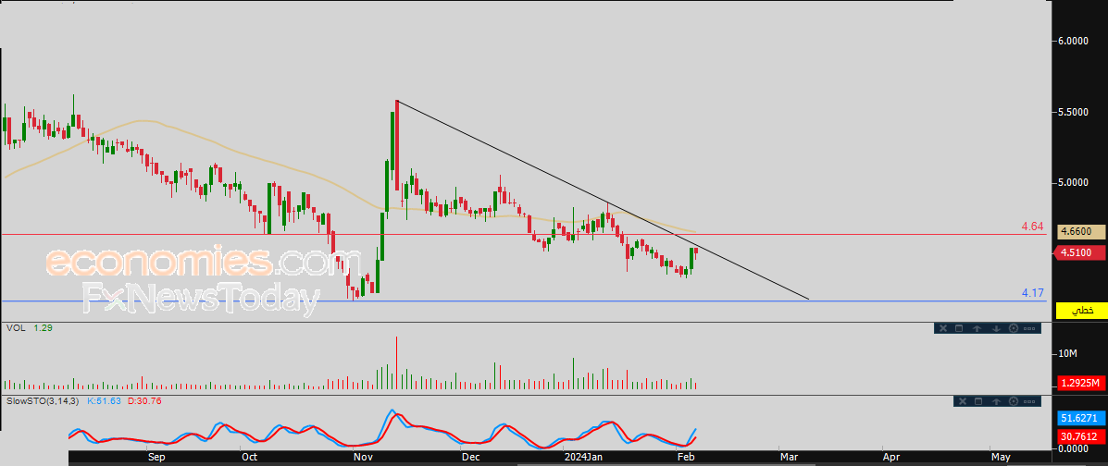Click the yellow خطي scale button
Viewport: 1108px width, 466px height.
[1081, 310]
